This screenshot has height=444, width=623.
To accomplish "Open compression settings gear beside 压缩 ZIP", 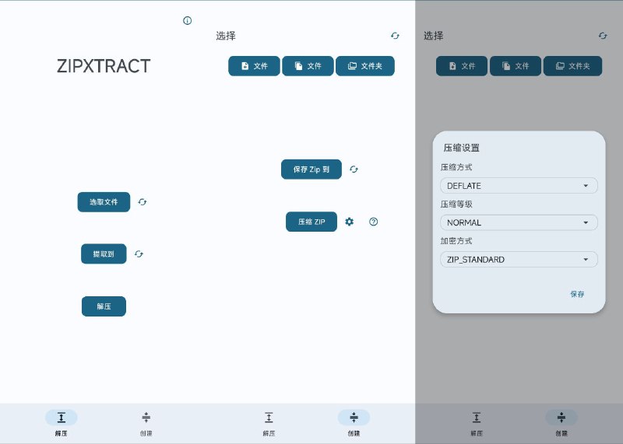I will (349, 222).
